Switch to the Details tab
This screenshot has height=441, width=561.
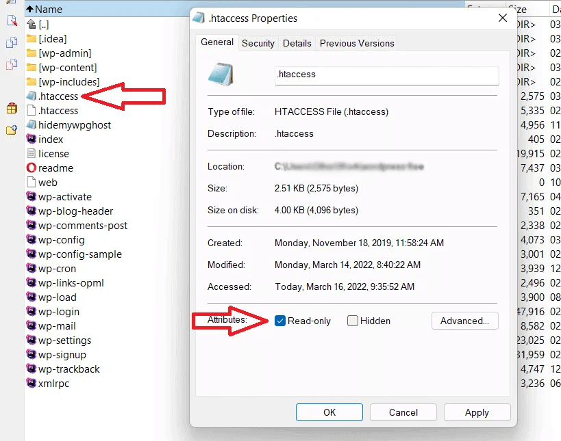click(x=297, y=43)
